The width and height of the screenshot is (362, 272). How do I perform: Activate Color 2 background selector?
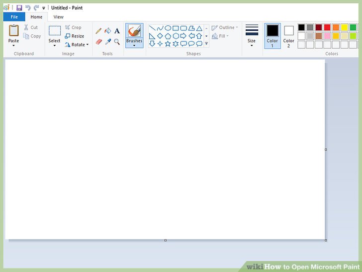click(288, 36)
